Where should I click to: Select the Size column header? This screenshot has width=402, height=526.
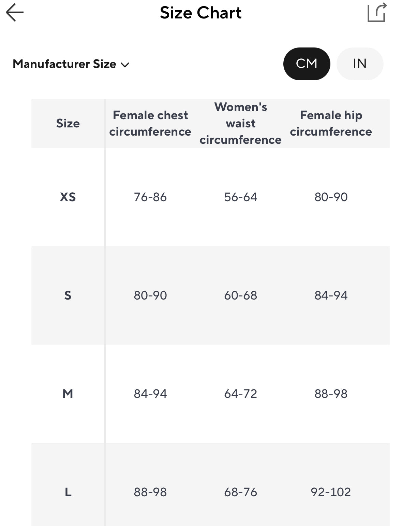click(x=68, y=123)
